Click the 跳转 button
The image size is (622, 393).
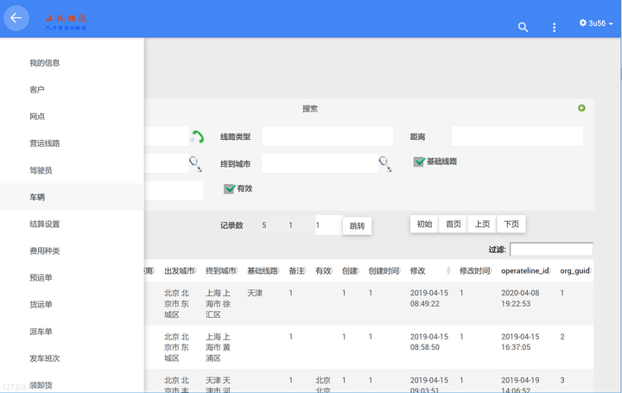[x=357, y=225]
